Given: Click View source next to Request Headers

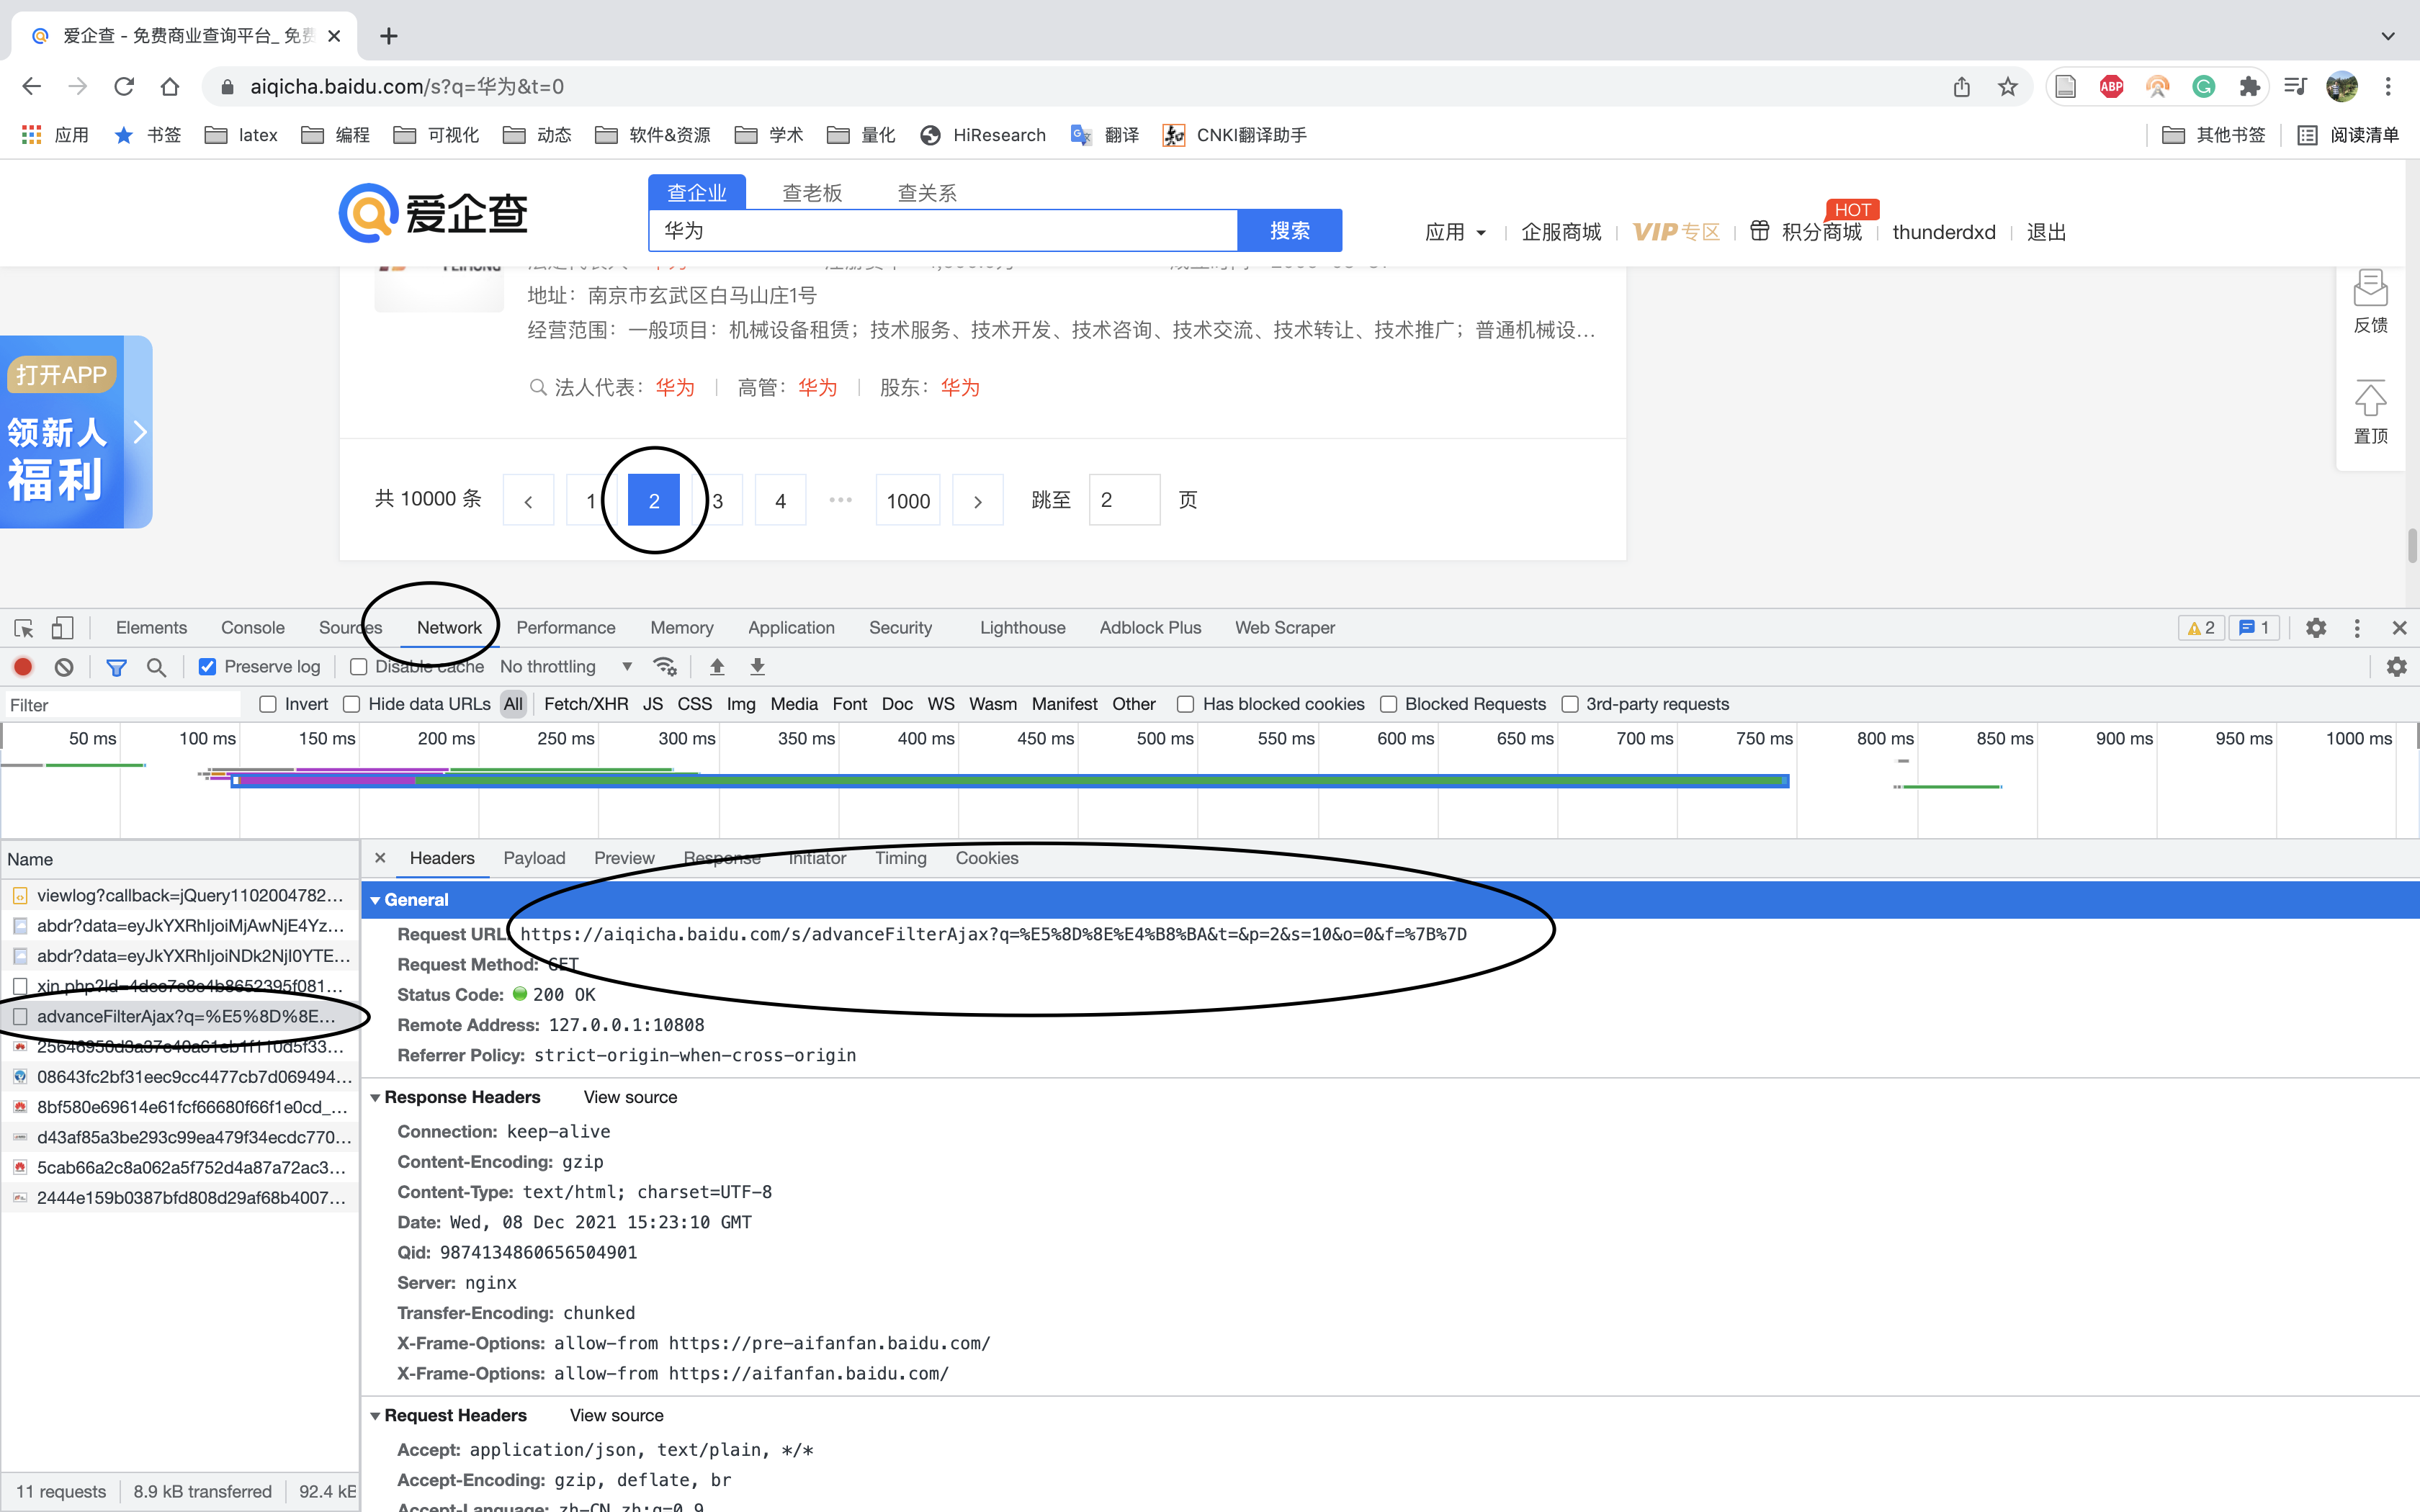Looking at the screenshot, I should 616,1415.
